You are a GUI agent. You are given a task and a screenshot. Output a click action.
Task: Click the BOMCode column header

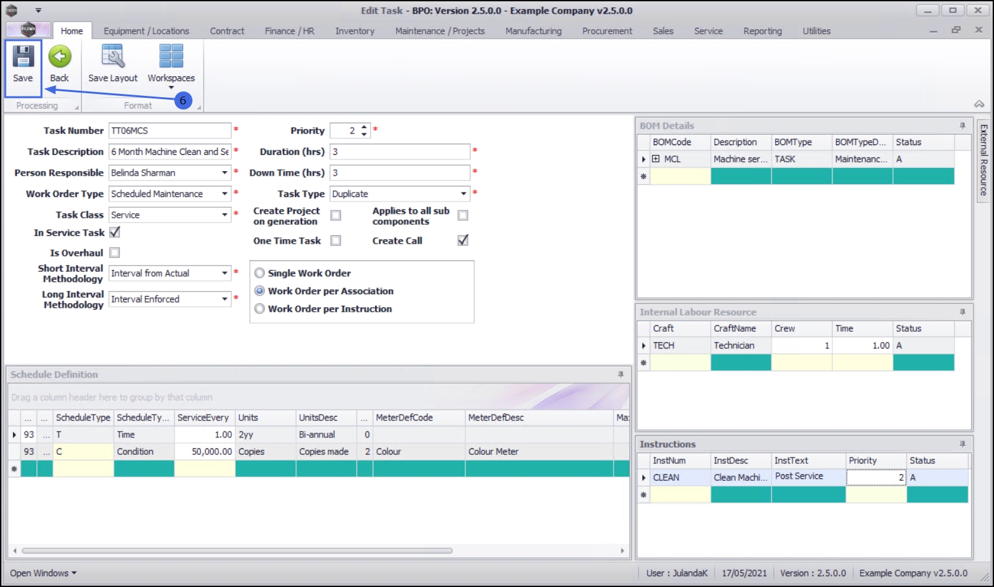pos(680,143)
